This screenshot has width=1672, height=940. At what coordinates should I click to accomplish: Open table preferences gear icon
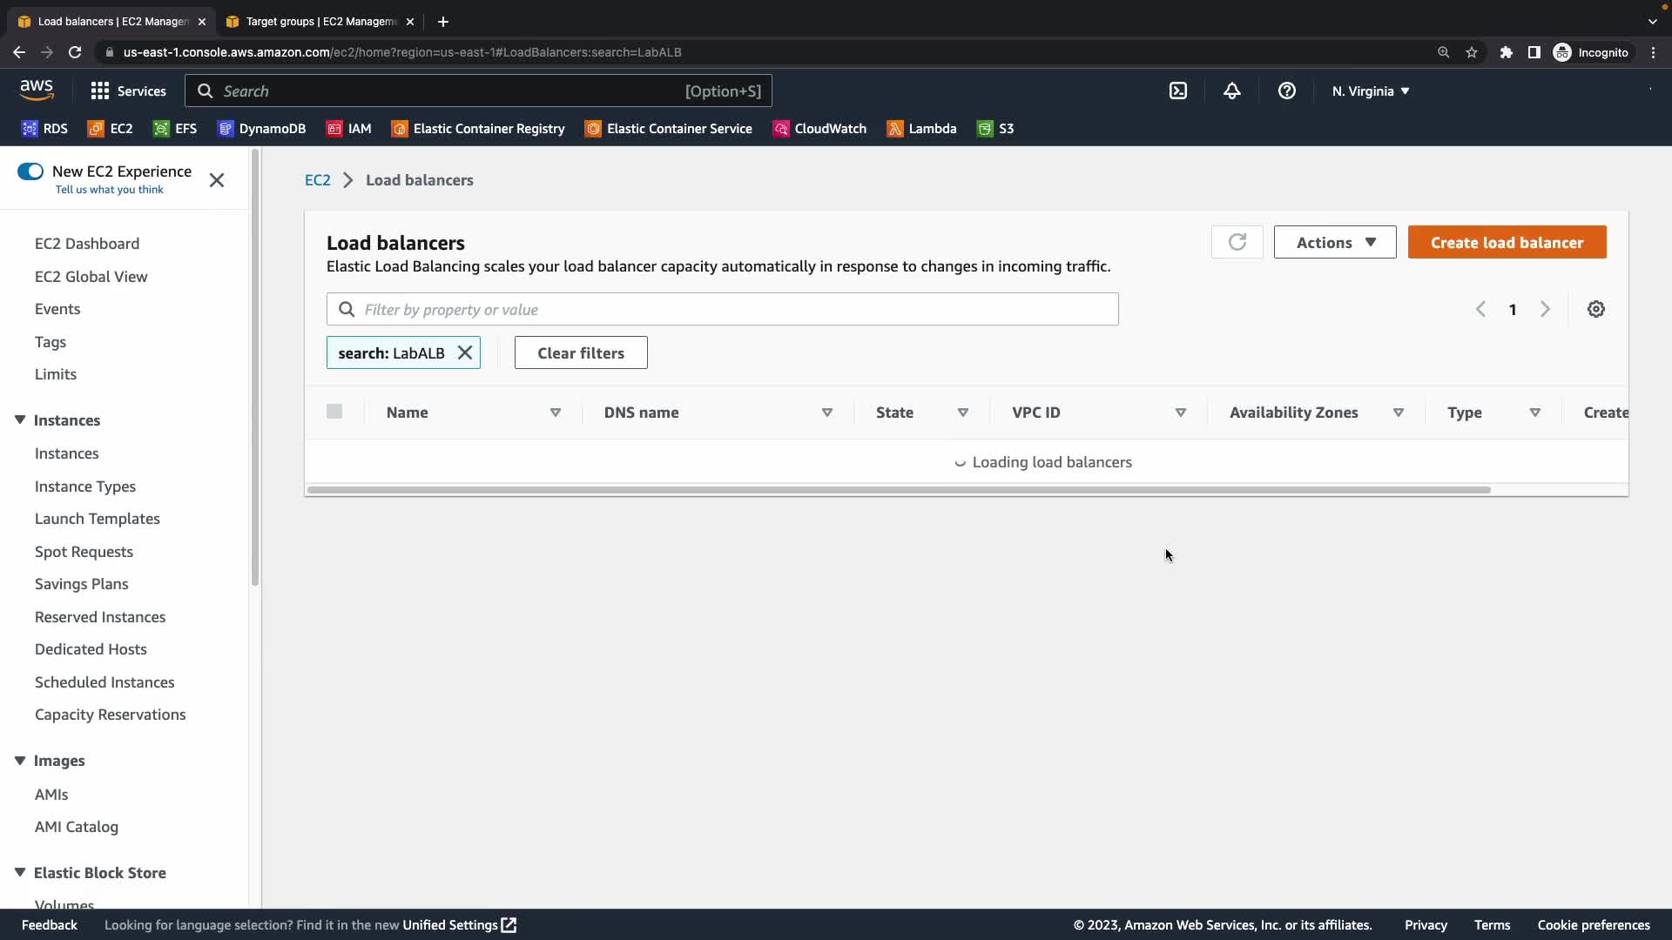[1595, 309]
